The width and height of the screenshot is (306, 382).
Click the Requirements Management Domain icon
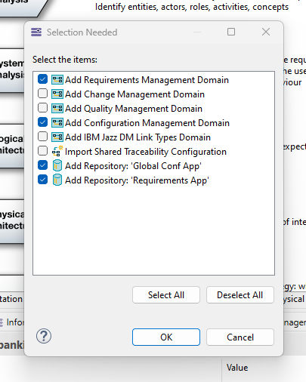57,80
